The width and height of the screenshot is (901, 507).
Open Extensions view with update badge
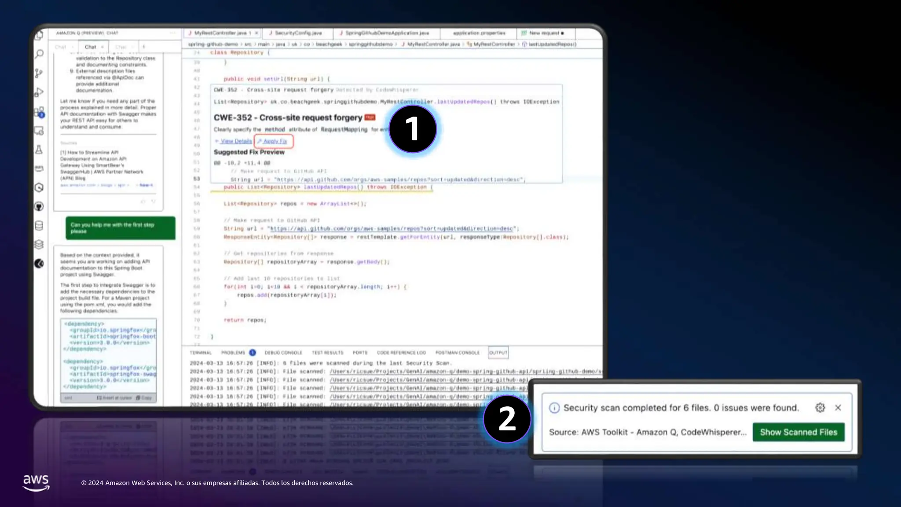(x=39, y=112)
